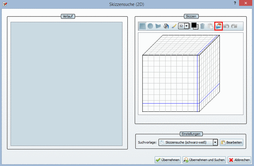This screenshot has height=166, width=254.
Task: Open the brush size 32 dropdown
Action: point(187,26)
